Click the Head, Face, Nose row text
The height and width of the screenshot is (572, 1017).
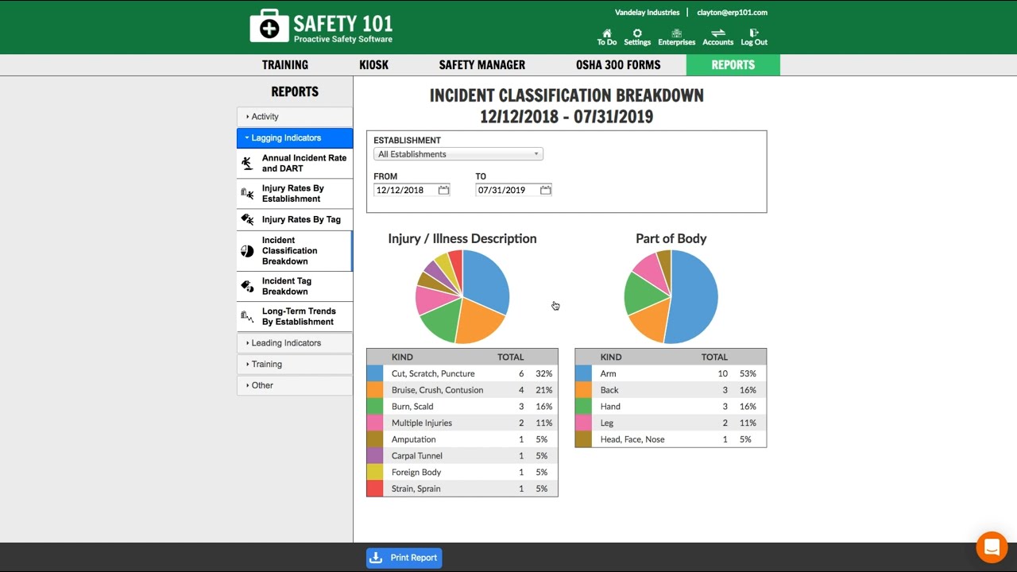[632, 439]
